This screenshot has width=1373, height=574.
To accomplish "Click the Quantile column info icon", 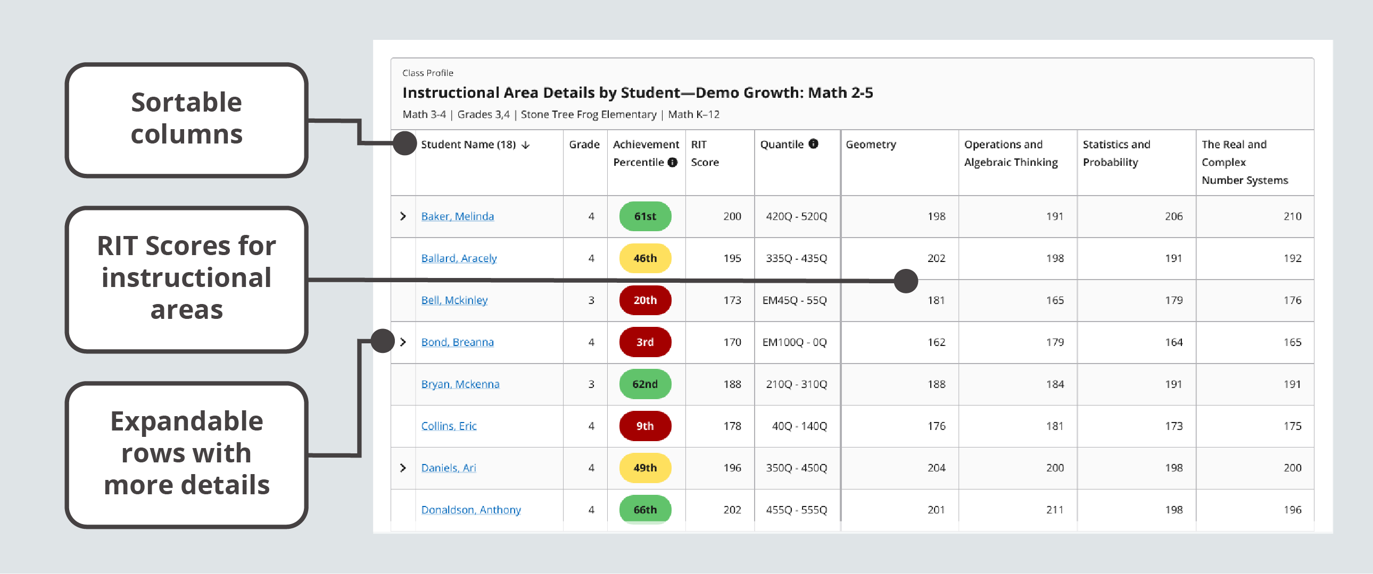I will pyautogui.click(x=814, y=144).
